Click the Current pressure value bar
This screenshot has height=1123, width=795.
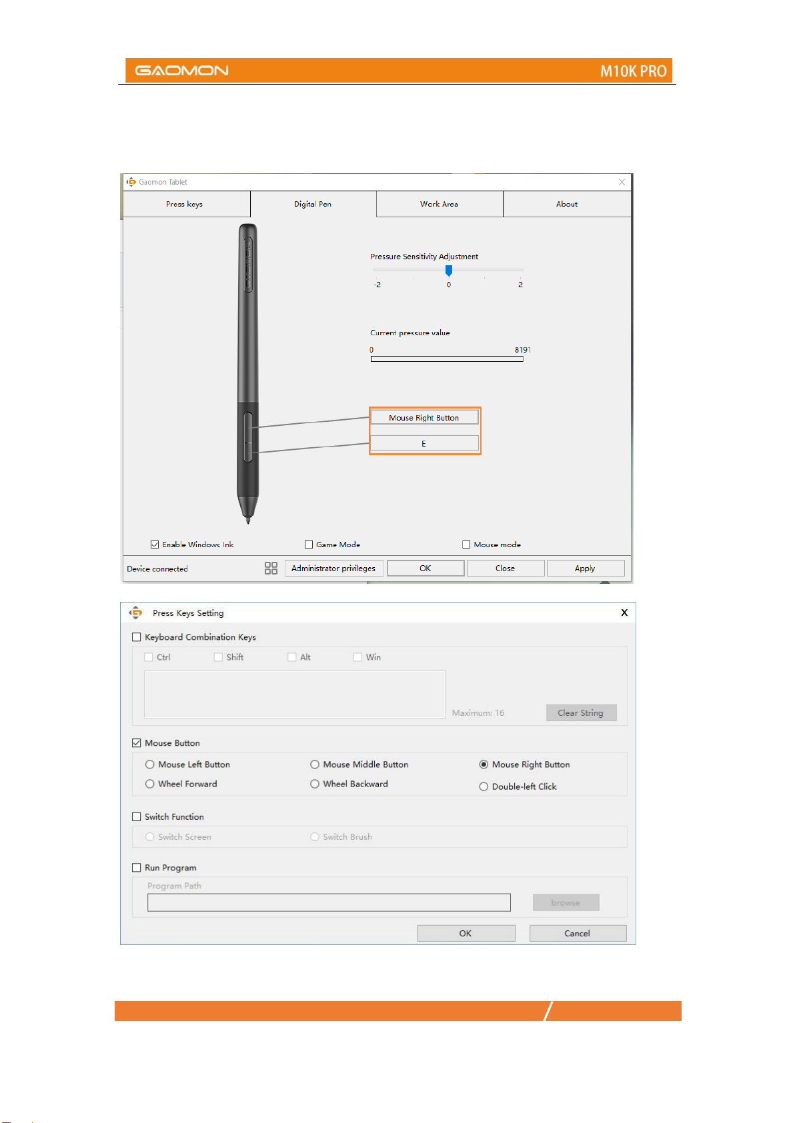pyautogui.click(x=447, y=359)
